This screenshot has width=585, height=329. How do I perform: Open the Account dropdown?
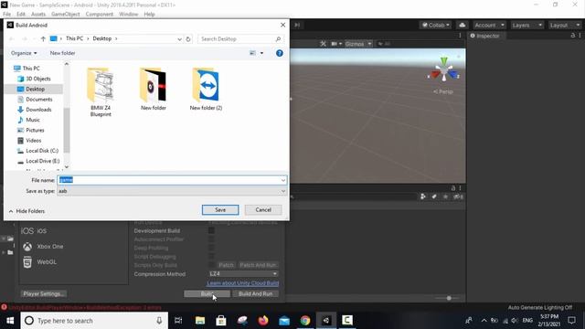point(489,25)
